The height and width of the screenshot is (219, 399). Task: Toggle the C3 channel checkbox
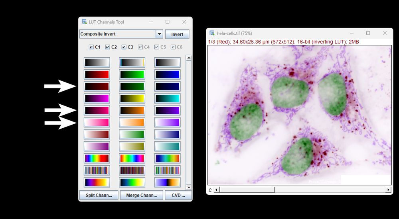click(124, 47)
